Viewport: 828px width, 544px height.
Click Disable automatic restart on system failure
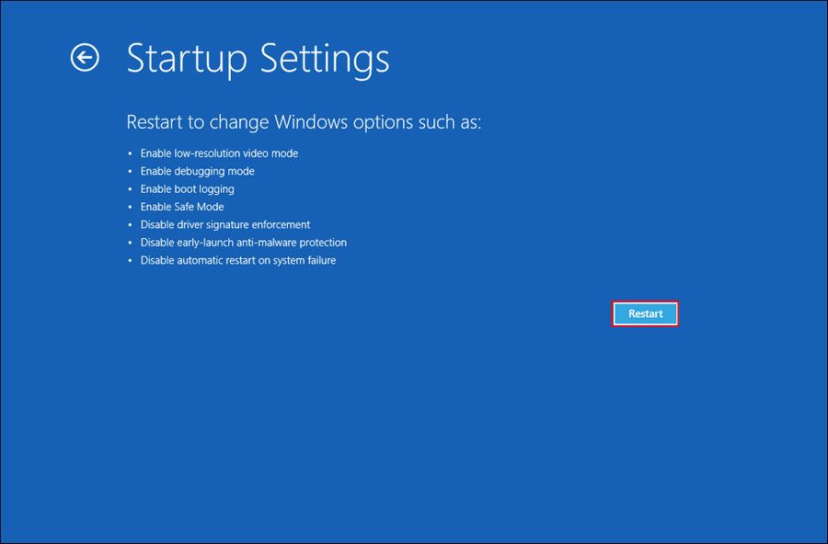pyautogui.click(x=238, y=260)
